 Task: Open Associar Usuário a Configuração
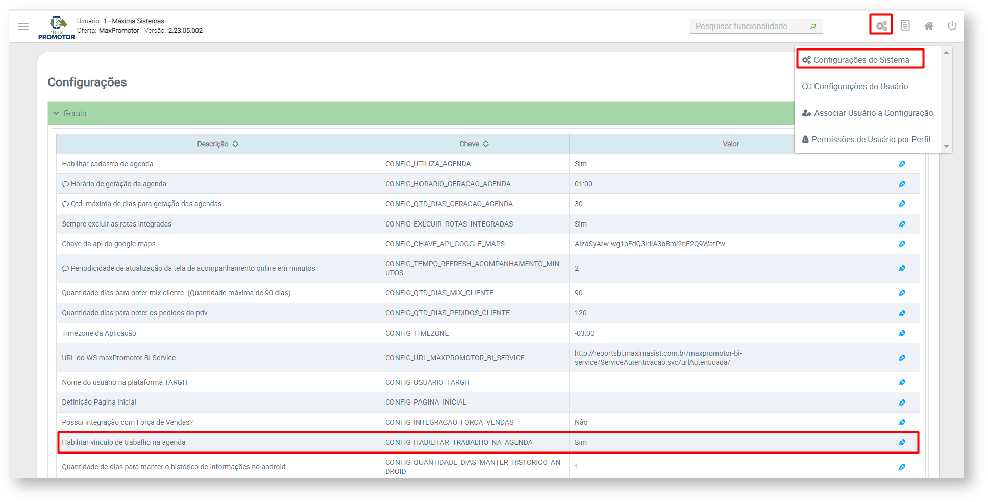[873, 113]
